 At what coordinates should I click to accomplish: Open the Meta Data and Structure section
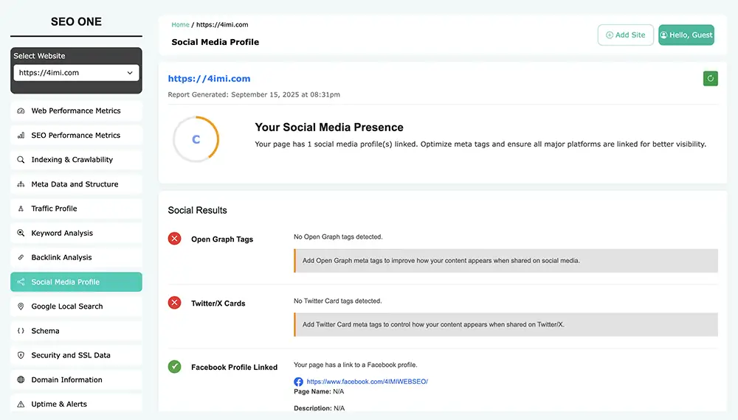(75, 184)
